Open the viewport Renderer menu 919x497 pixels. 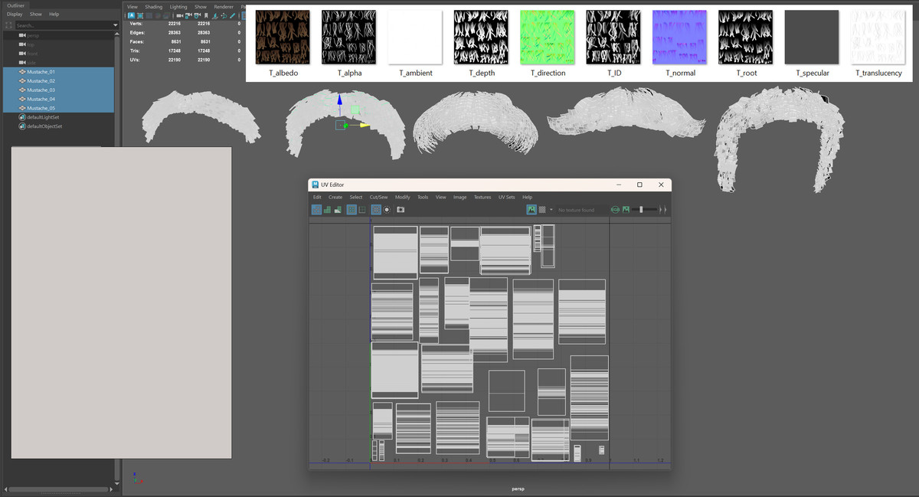224,7
